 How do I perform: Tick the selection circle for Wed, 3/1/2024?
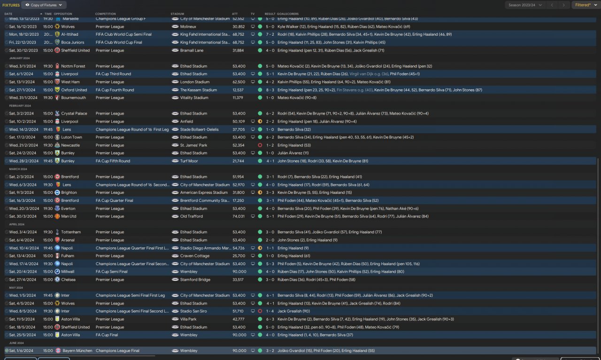tap(7, 66)
